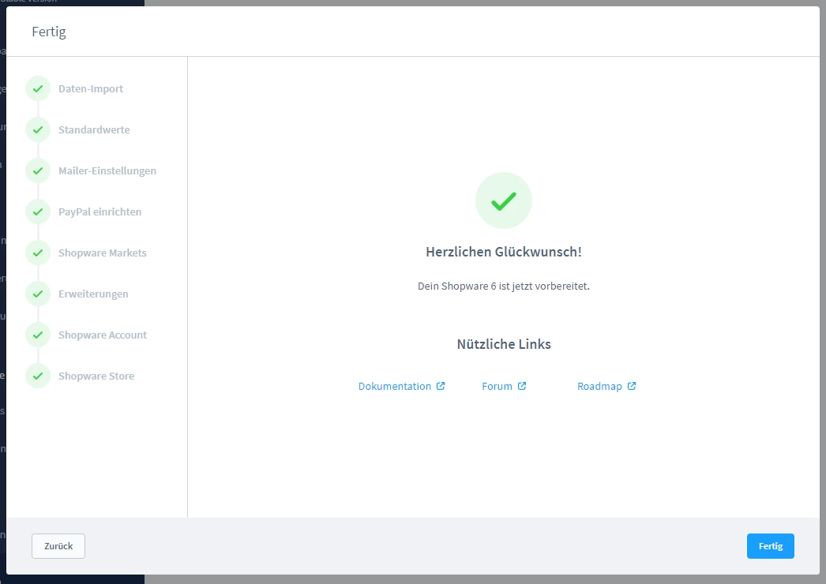Click external link icon beside Forum
This screenshot has width=826, height=584.
coord(522,386)
